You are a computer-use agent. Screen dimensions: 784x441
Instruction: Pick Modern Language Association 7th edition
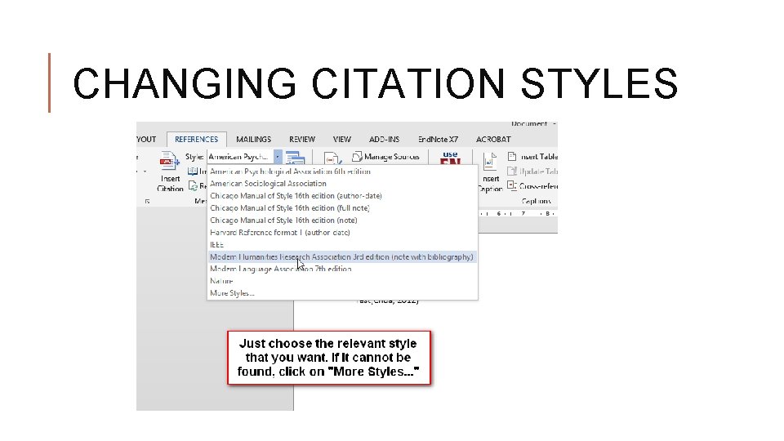(x=342, y=269)
